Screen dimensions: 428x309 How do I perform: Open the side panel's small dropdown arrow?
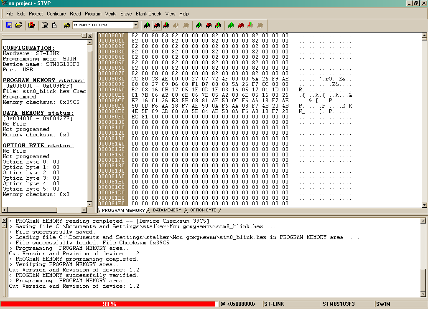click(84, 36)
